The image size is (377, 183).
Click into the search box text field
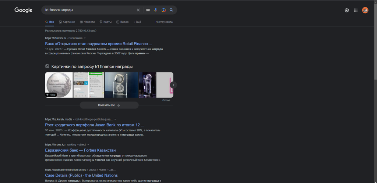pyautogui.click(x=89, y=10)
